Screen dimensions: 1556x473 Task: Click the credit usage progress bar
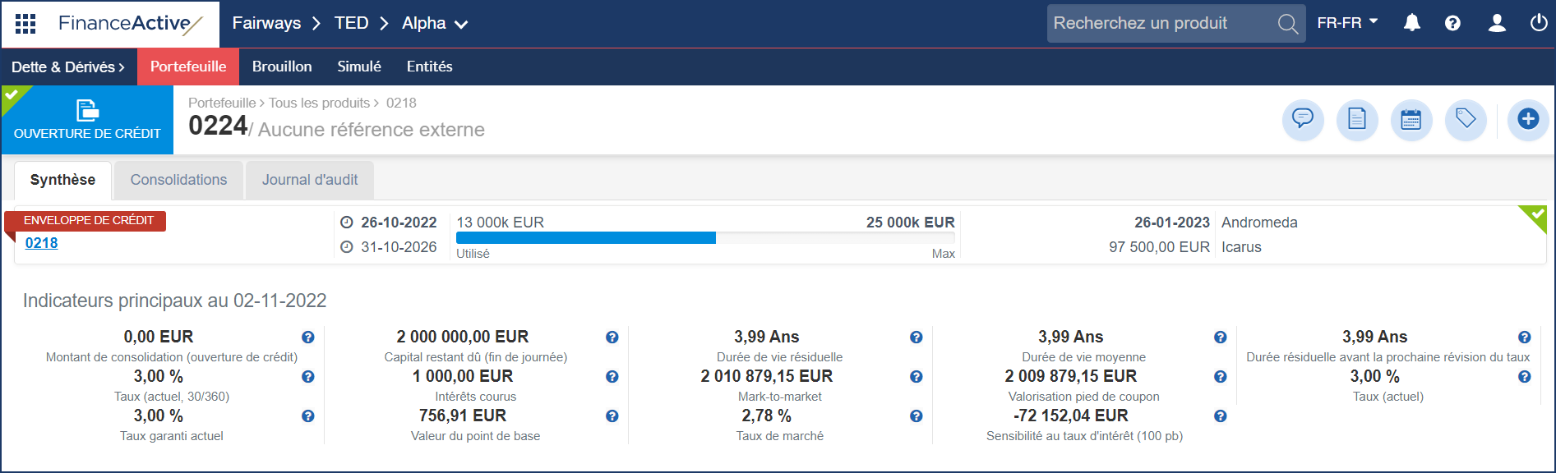[x=705, y=238]
